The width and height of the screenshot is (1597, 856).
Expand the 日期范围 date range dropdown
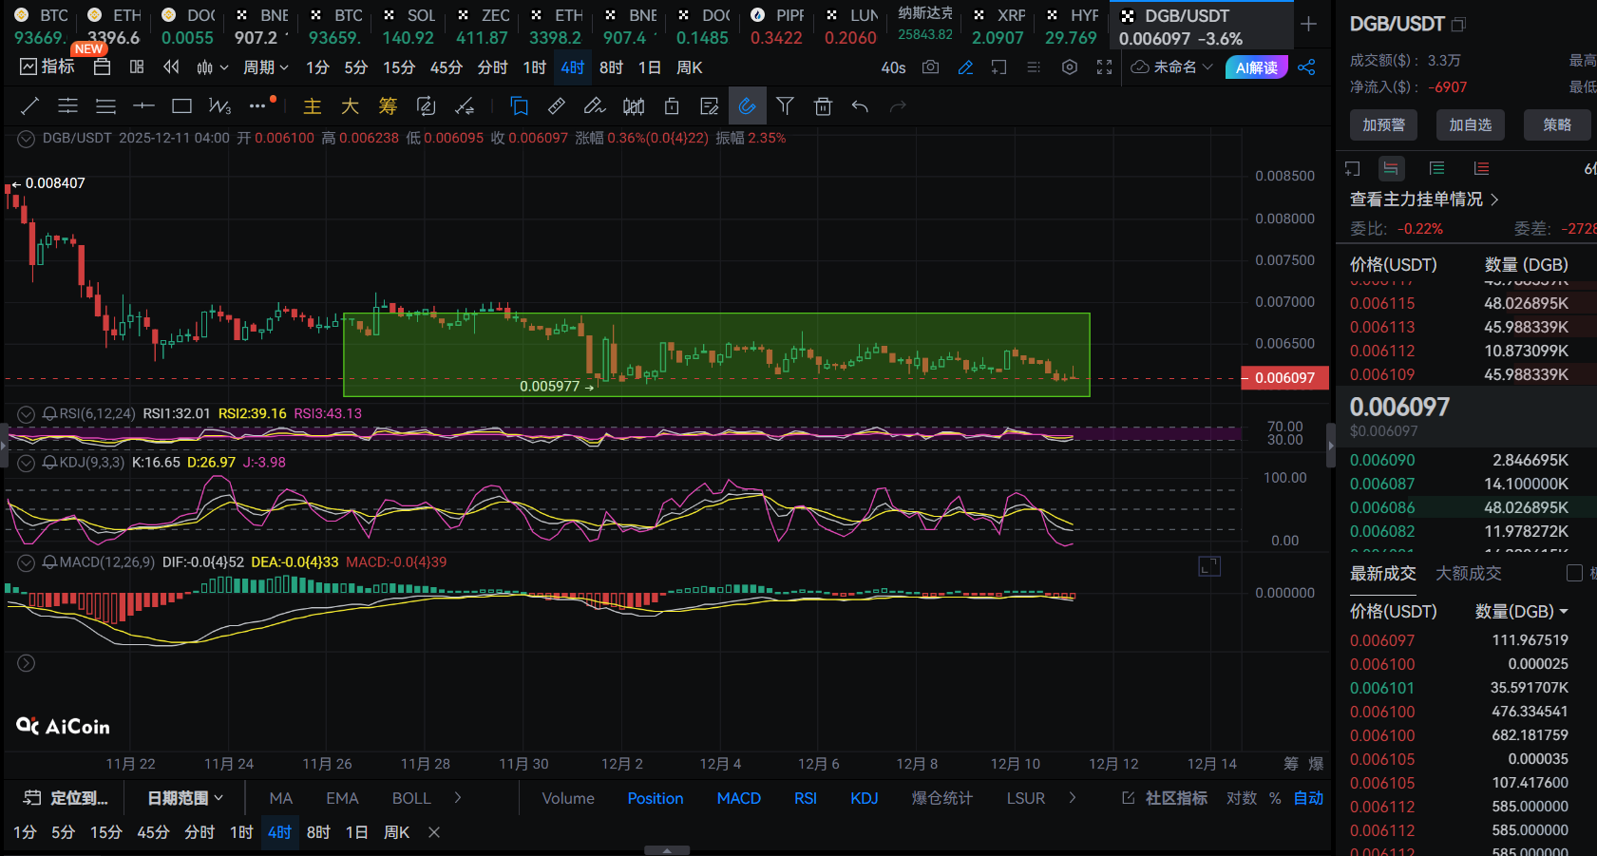[184, 798]
